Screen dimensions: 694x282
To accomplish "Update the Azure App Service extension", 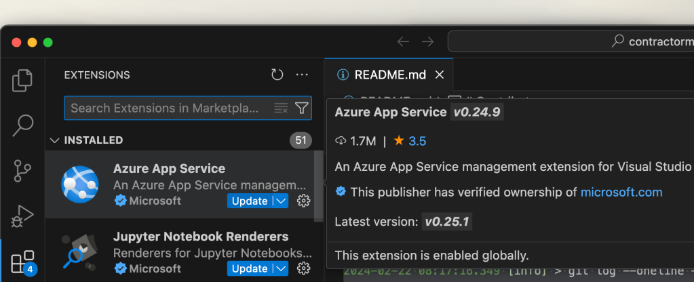I will click(250, 201).
